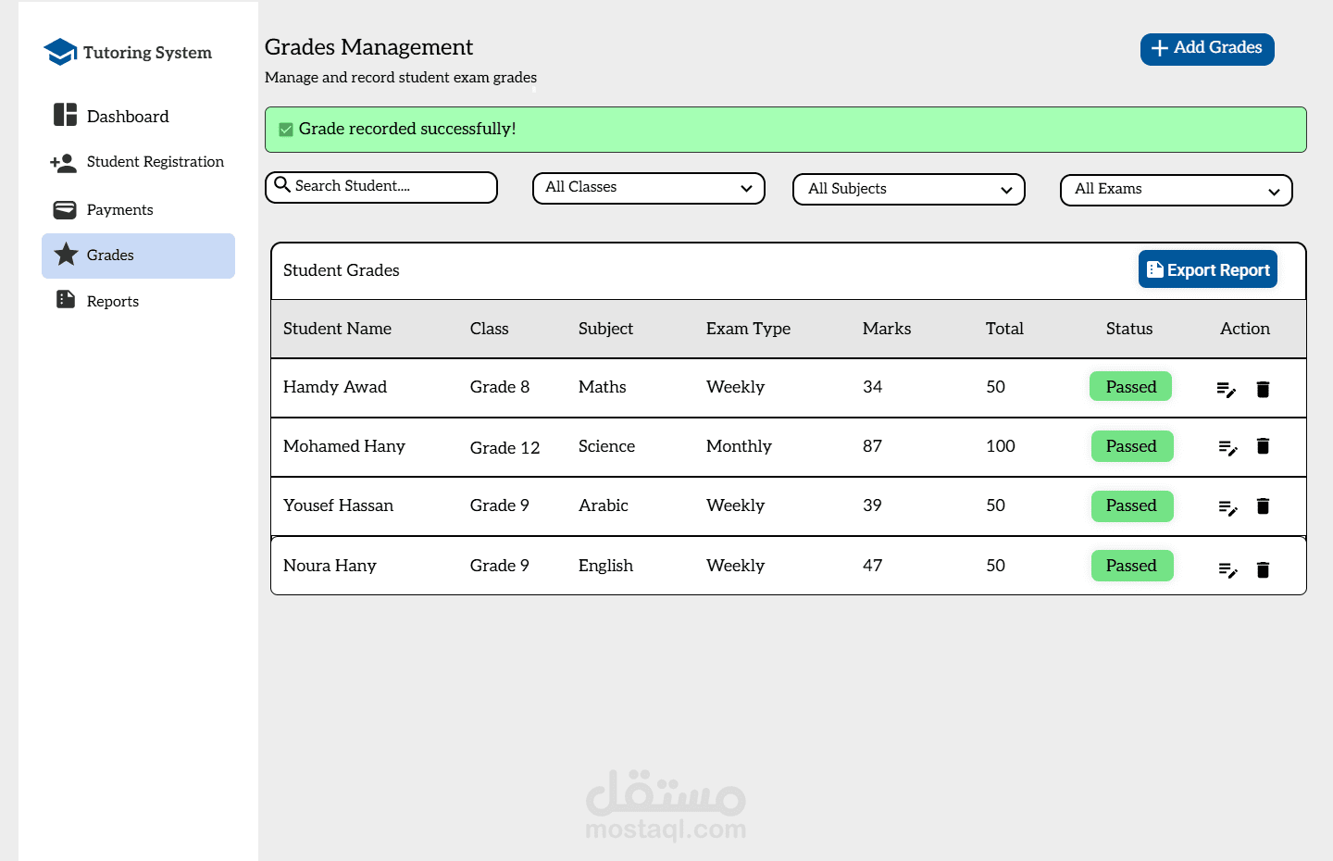The height and width of the screenshot is (861, 1333).
Task: Delete Hamdy Awad's grade record
Action: 1263,389
